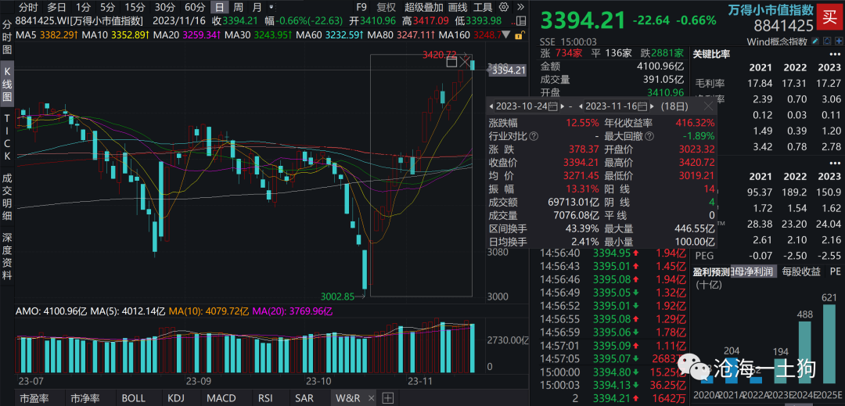This screenshot has width=845, height=406.
Task: Open K线图 side tab
Action: pos(7,84)
